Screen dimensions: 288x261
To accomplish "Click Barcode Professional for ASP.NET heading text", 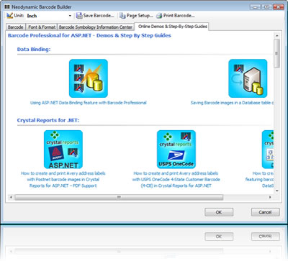I will [89, 35].
